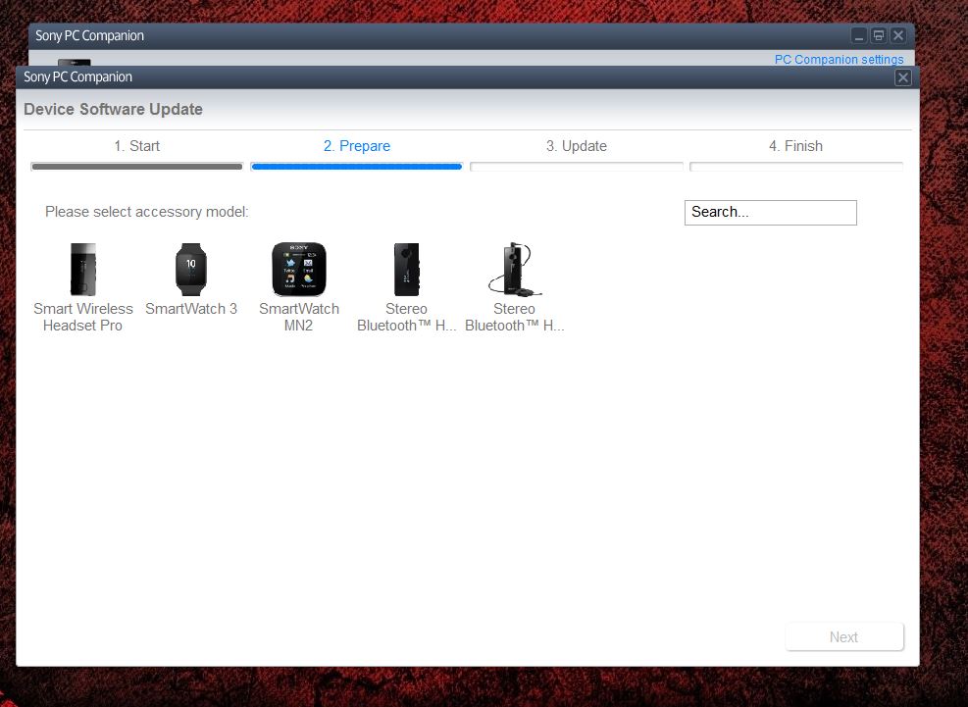Click the '2. Prepare' step label

pyautogui.click(x=356, y=146)
